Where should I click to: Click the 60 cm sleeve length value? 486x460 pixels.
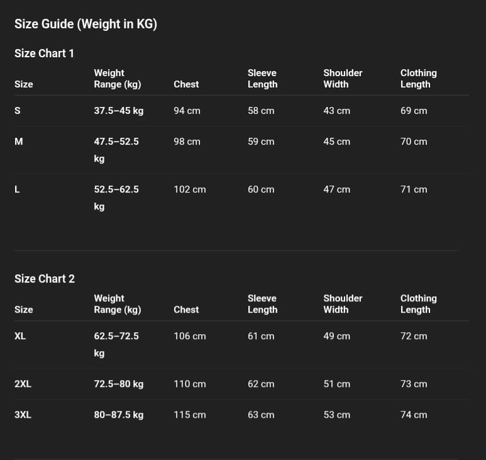pos(261,189)
